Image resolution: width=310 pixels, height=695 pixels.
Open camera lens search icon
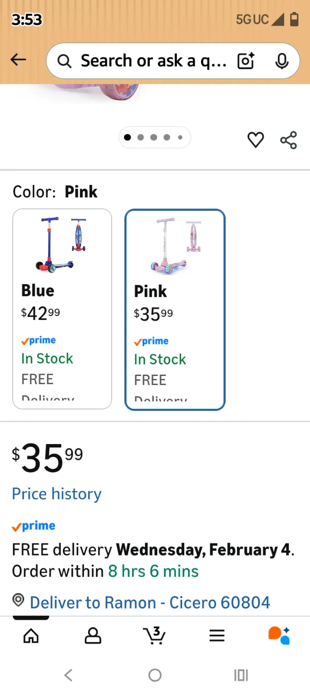[x=246, y=61]
